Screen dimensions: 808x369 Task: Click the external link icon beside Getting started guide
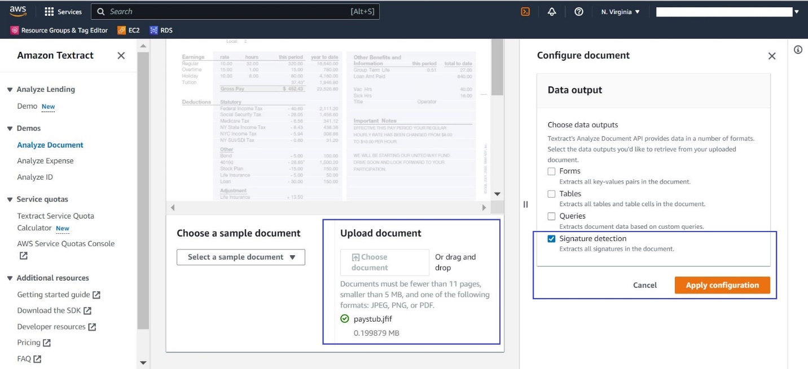click(96, 295)
